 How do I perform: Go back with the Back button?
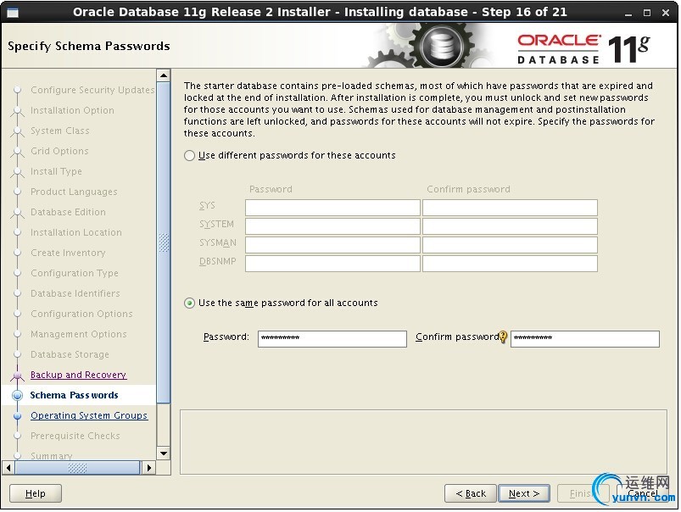(x=471, y=493)
